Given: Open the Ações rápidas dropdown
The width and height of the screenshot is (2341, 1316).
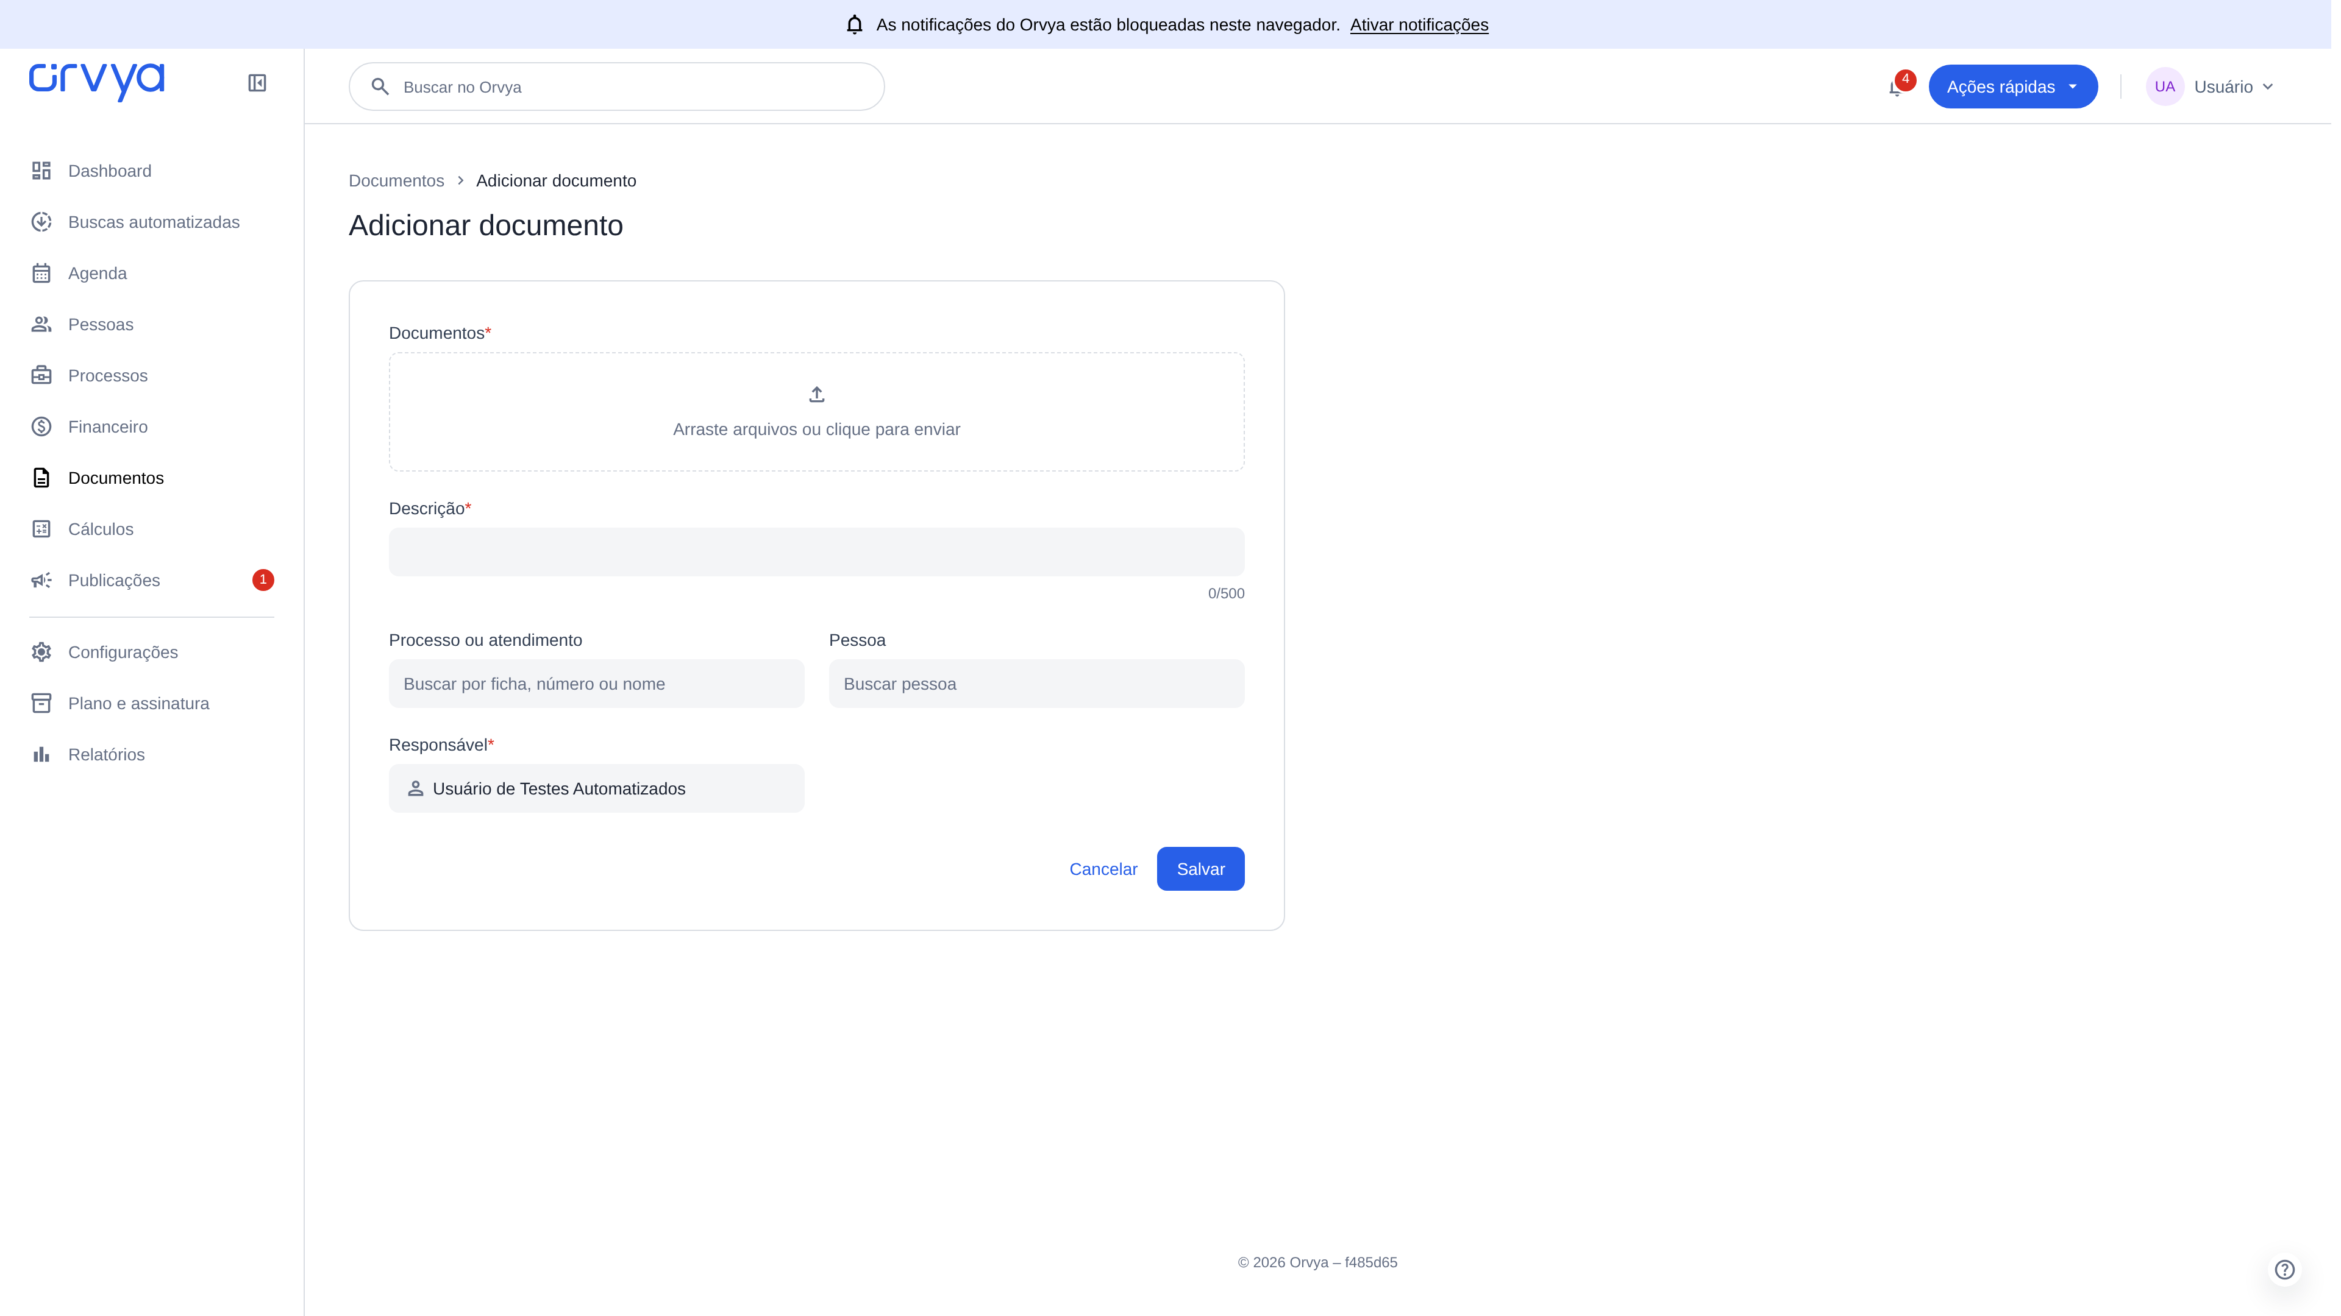Looking at the screenshot, I should click(x=2013, y=87).
